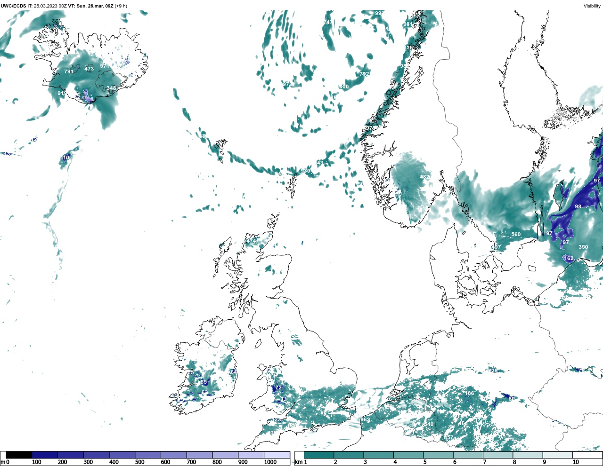Click the 900–1000 m pale lavender swatch
Viewport: 603px width, 466px height.
[x=251, y=455]
